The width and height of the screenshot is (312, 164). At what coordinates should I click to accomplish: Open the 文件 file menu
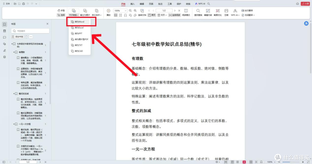pos(6,4)
